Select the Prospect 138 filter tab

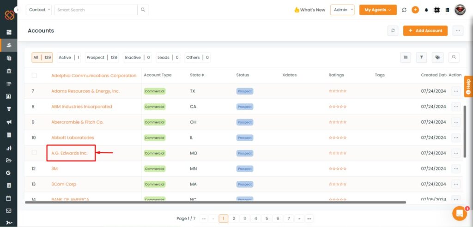[102, 57]
